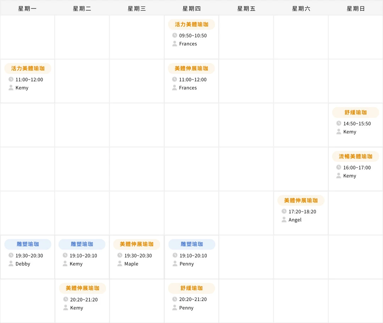Image resolution: width=383 pixels, height=323 pixels.
Task: Click person icon beside Kemy at 14:50 class
Action: coord(339,132)
